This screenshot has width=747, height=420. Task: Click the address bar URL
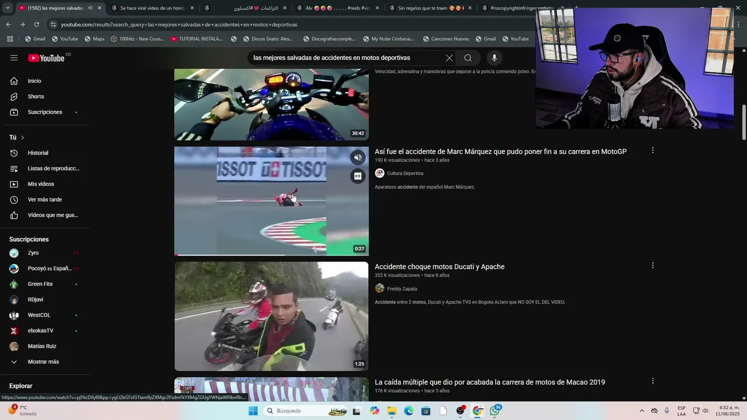tap(179, 24)
